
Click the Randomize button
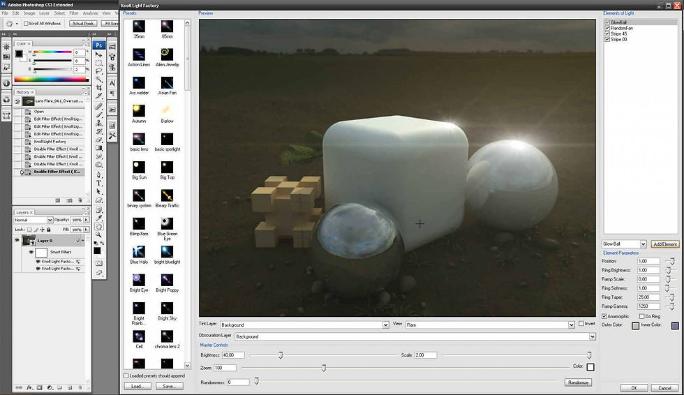tap(578, 382)
